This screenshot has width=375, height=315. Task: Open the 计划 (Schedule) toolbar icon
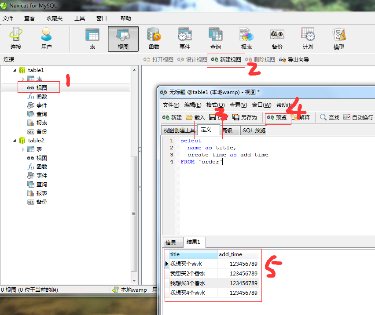[x=308, y=38]
